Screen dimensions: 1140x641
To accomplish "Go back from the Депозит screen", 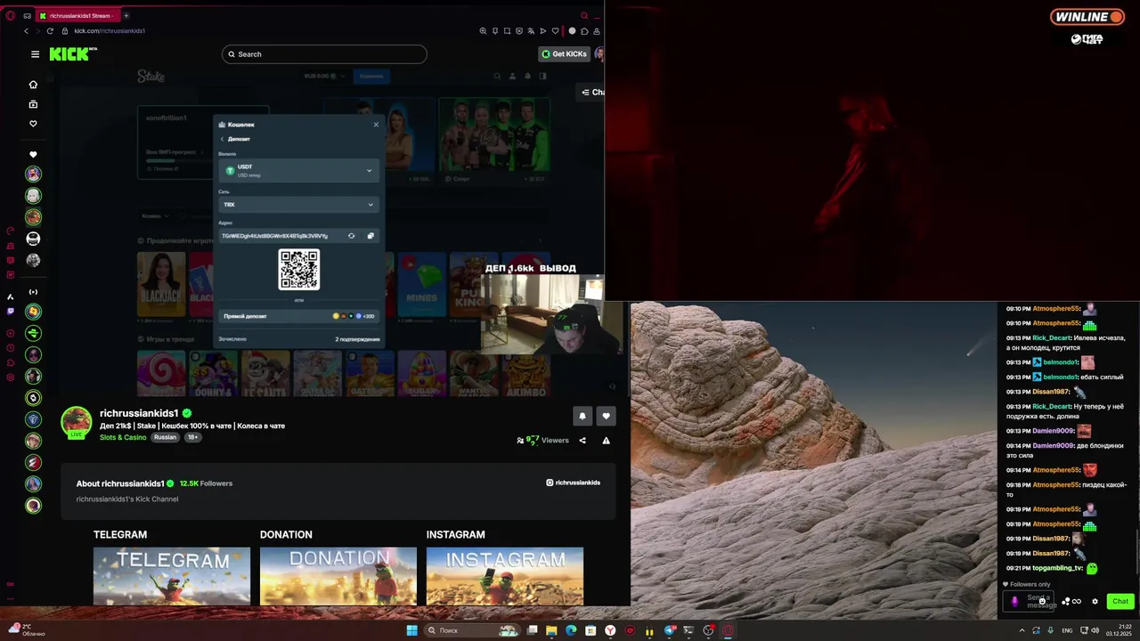I will point(222,139).
